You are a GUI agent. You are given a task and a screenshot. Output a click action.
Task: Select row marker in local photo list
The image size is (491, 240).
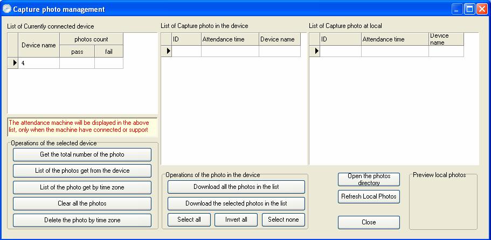316,51
